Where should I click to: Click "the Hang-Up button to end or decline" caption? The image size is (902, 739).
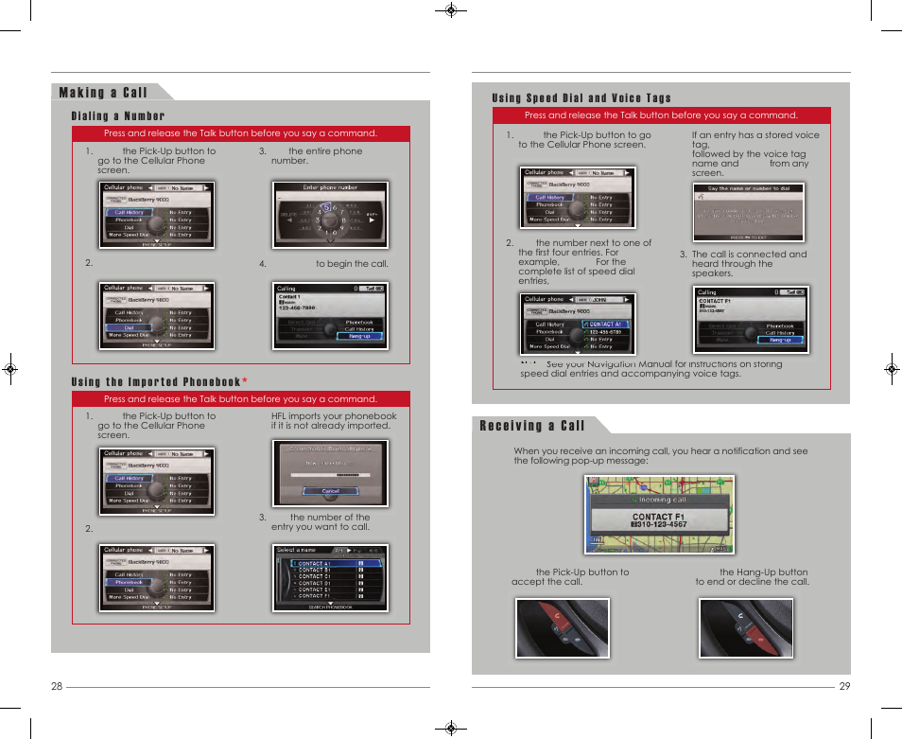tap(752, 576)
